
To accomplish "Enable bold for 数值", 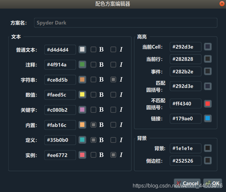I will (x=93, y=95).
